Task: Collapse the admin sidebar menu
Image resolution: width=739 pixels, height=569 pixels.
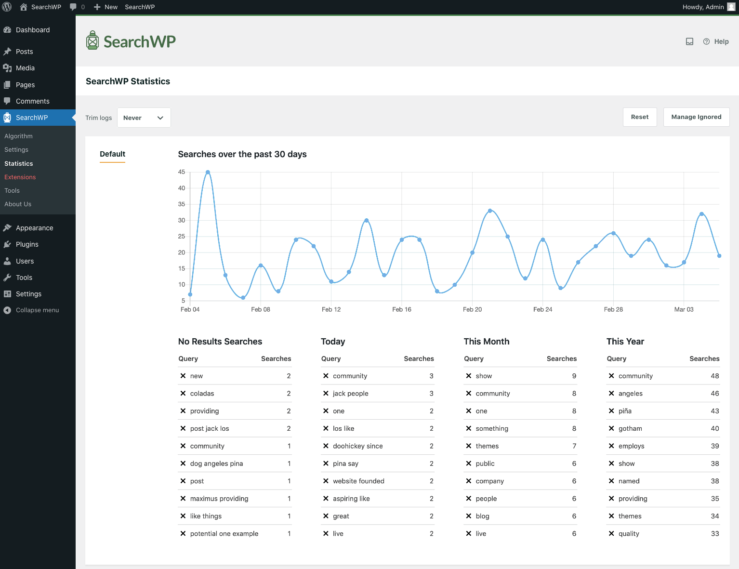Action: pyautogui.click(x=37, y=310)
